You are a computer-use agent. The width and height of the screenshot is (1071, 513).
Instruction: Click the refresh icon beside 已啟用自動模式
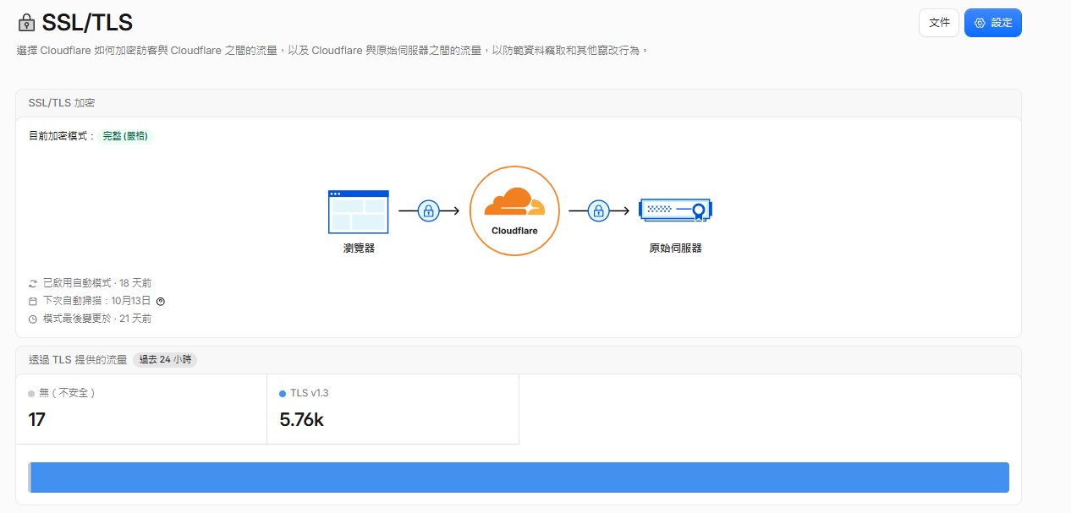[x=33, y=283]
